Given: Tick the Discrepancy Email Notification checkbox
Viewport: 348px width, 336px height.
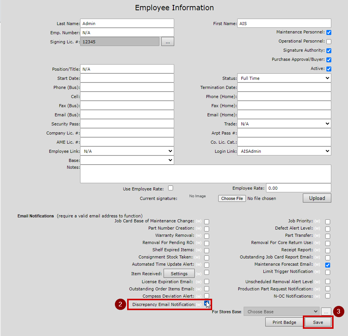Looking at the screenshot, I should click(x=207, y=304).
